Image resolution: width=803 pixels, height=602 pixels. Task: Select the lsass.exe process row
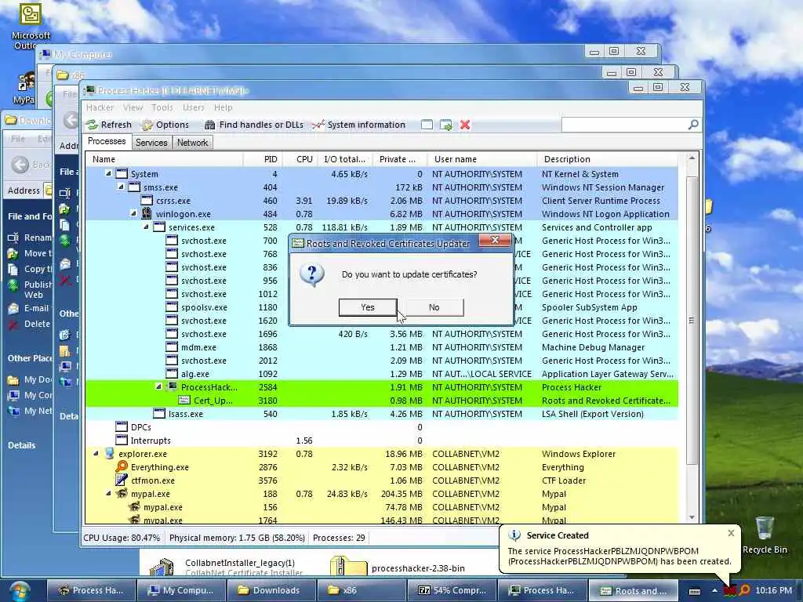[382, 414]
